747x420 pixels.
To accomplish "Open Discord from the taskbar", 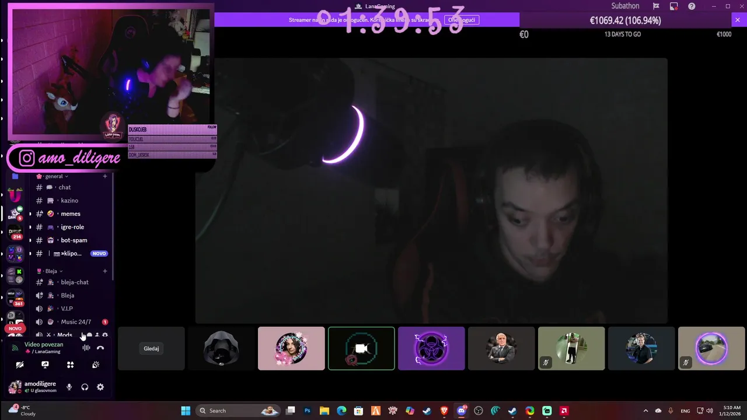I will tap(462, 411).
